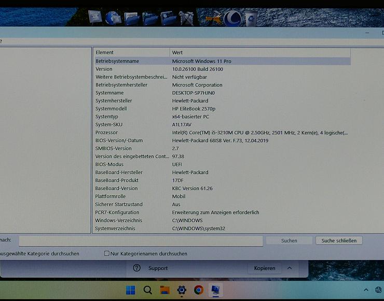
Task: Click the UEFI value
Action: point(177,164)
